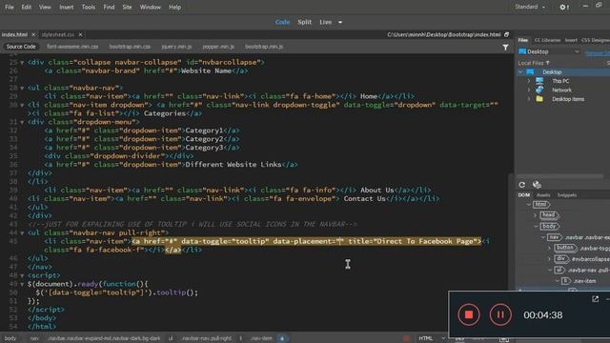This screenshot has height=343, width=610.
Task: Expand This PC in Files tree
Action: coord(529,81)
